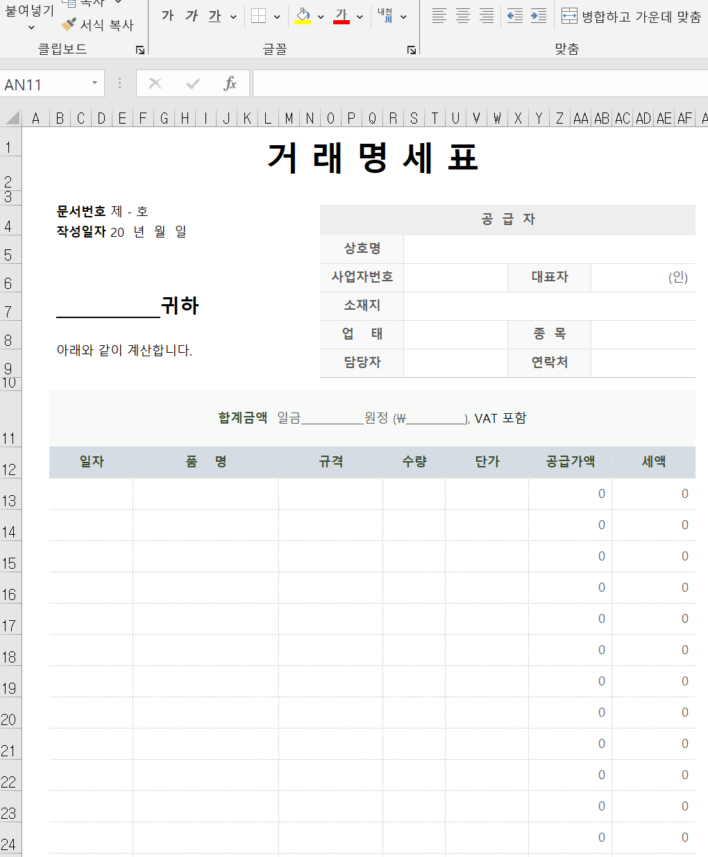
Task: Select the italic formatting icon
Action: pos(190,15)
